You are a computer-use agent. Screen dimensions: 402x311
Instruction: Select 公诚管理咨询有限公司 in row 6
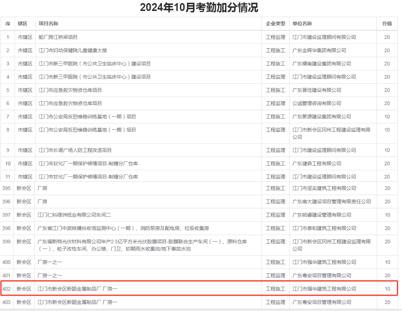click(317, 103)
